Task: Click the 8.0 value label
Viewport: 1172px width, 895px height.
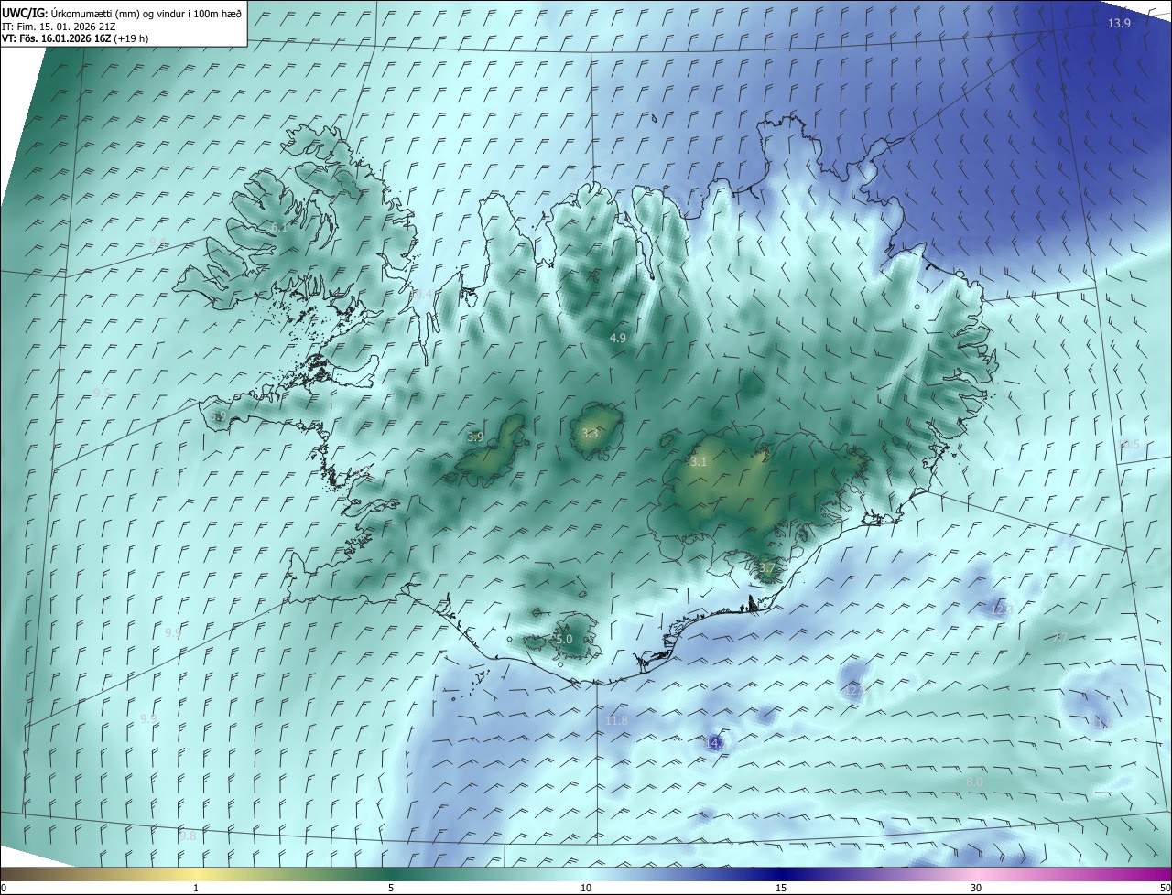Action: click(x=974, y=782)
